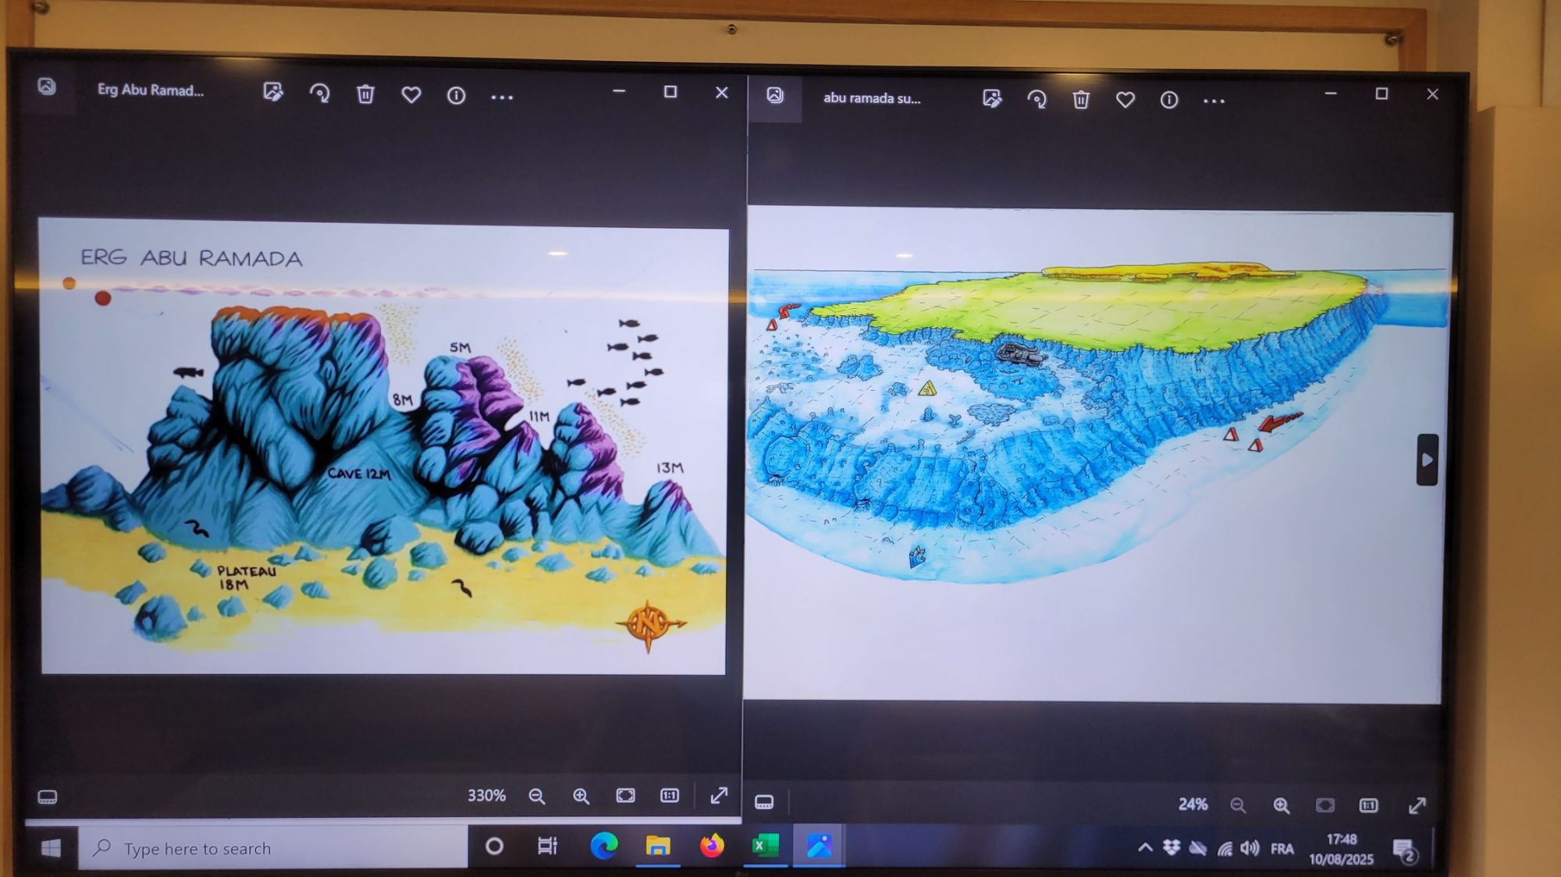Open File Explorer from taskbar
This screenshot has height=877, width=1561.
tap(657, 847)
